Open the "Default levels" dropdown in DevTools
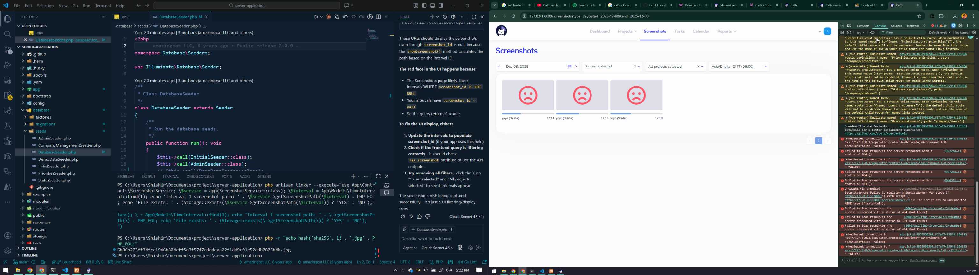979x275 pixels. point(940,33)
